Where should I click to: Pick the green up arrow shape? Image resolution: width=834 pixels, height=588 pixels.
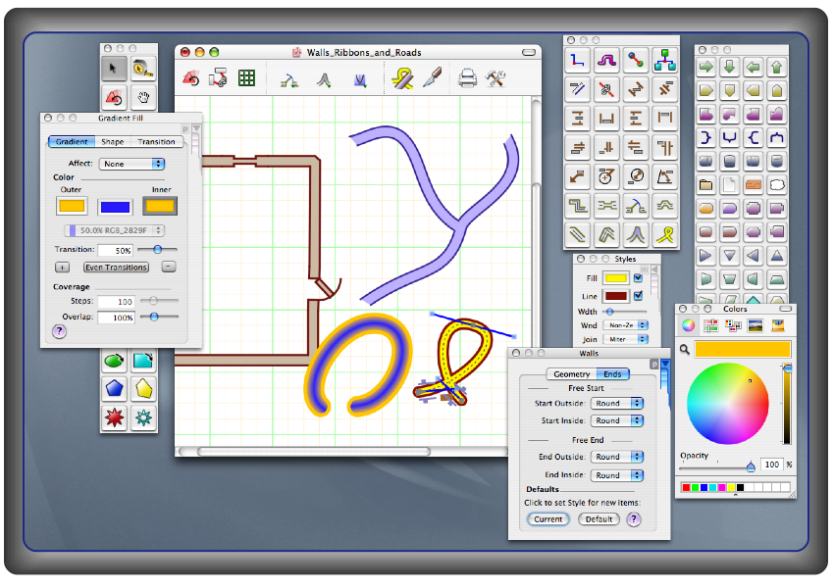776,67
